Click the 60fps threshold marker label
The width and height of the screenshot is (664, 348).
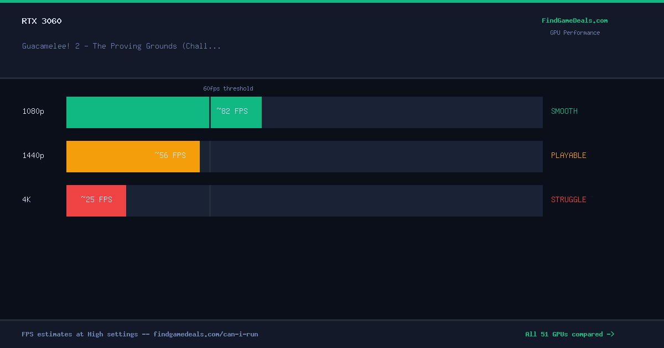(228, 88)
